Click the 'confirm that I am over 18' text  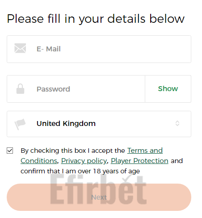click(x=61, y=171)
